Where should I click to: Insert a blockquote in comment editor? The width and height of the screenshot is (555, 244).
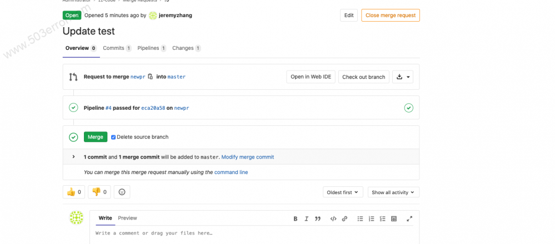[318, 218]
